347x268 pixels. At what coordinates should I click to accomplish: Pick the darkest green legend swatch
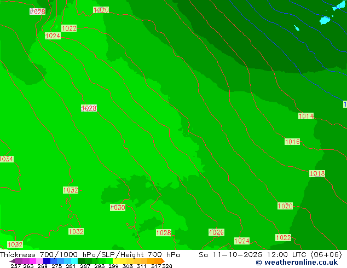coord(81,261)
